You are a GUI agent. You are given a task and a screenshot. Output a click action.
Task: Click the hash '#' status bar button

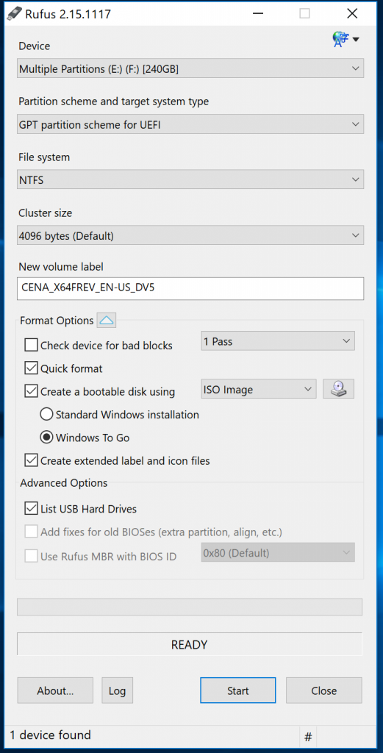point(308,736)
